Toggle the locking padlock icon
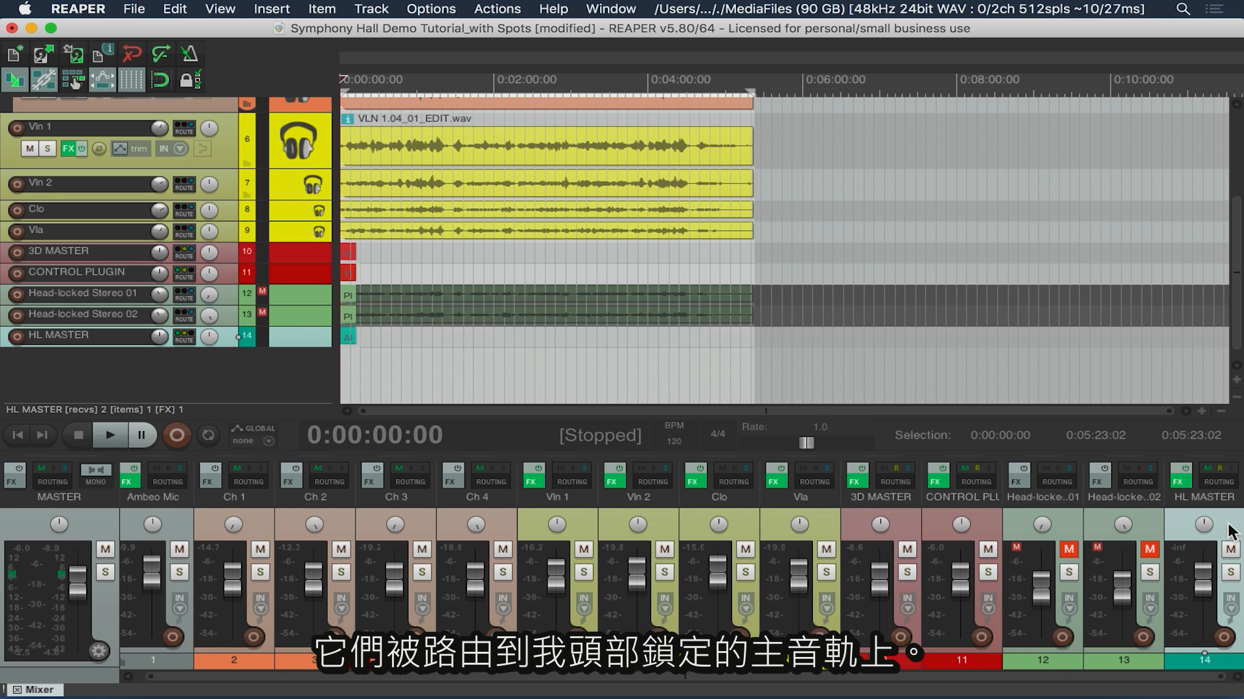The width and height of the screenshot is (1244, 699). 190,80
